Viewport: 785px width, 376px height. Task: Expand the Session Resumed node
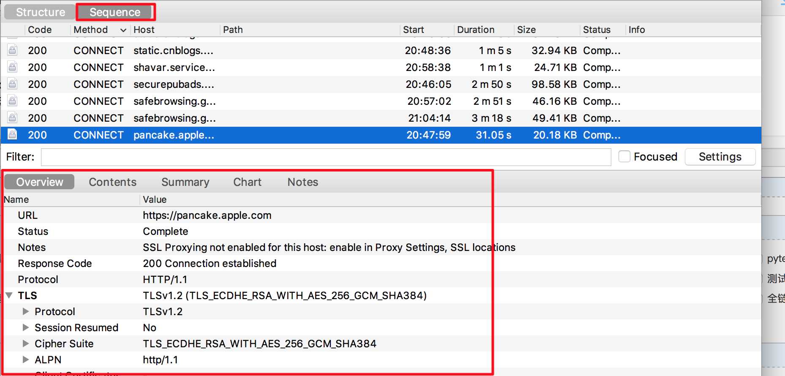coord(26,327)
